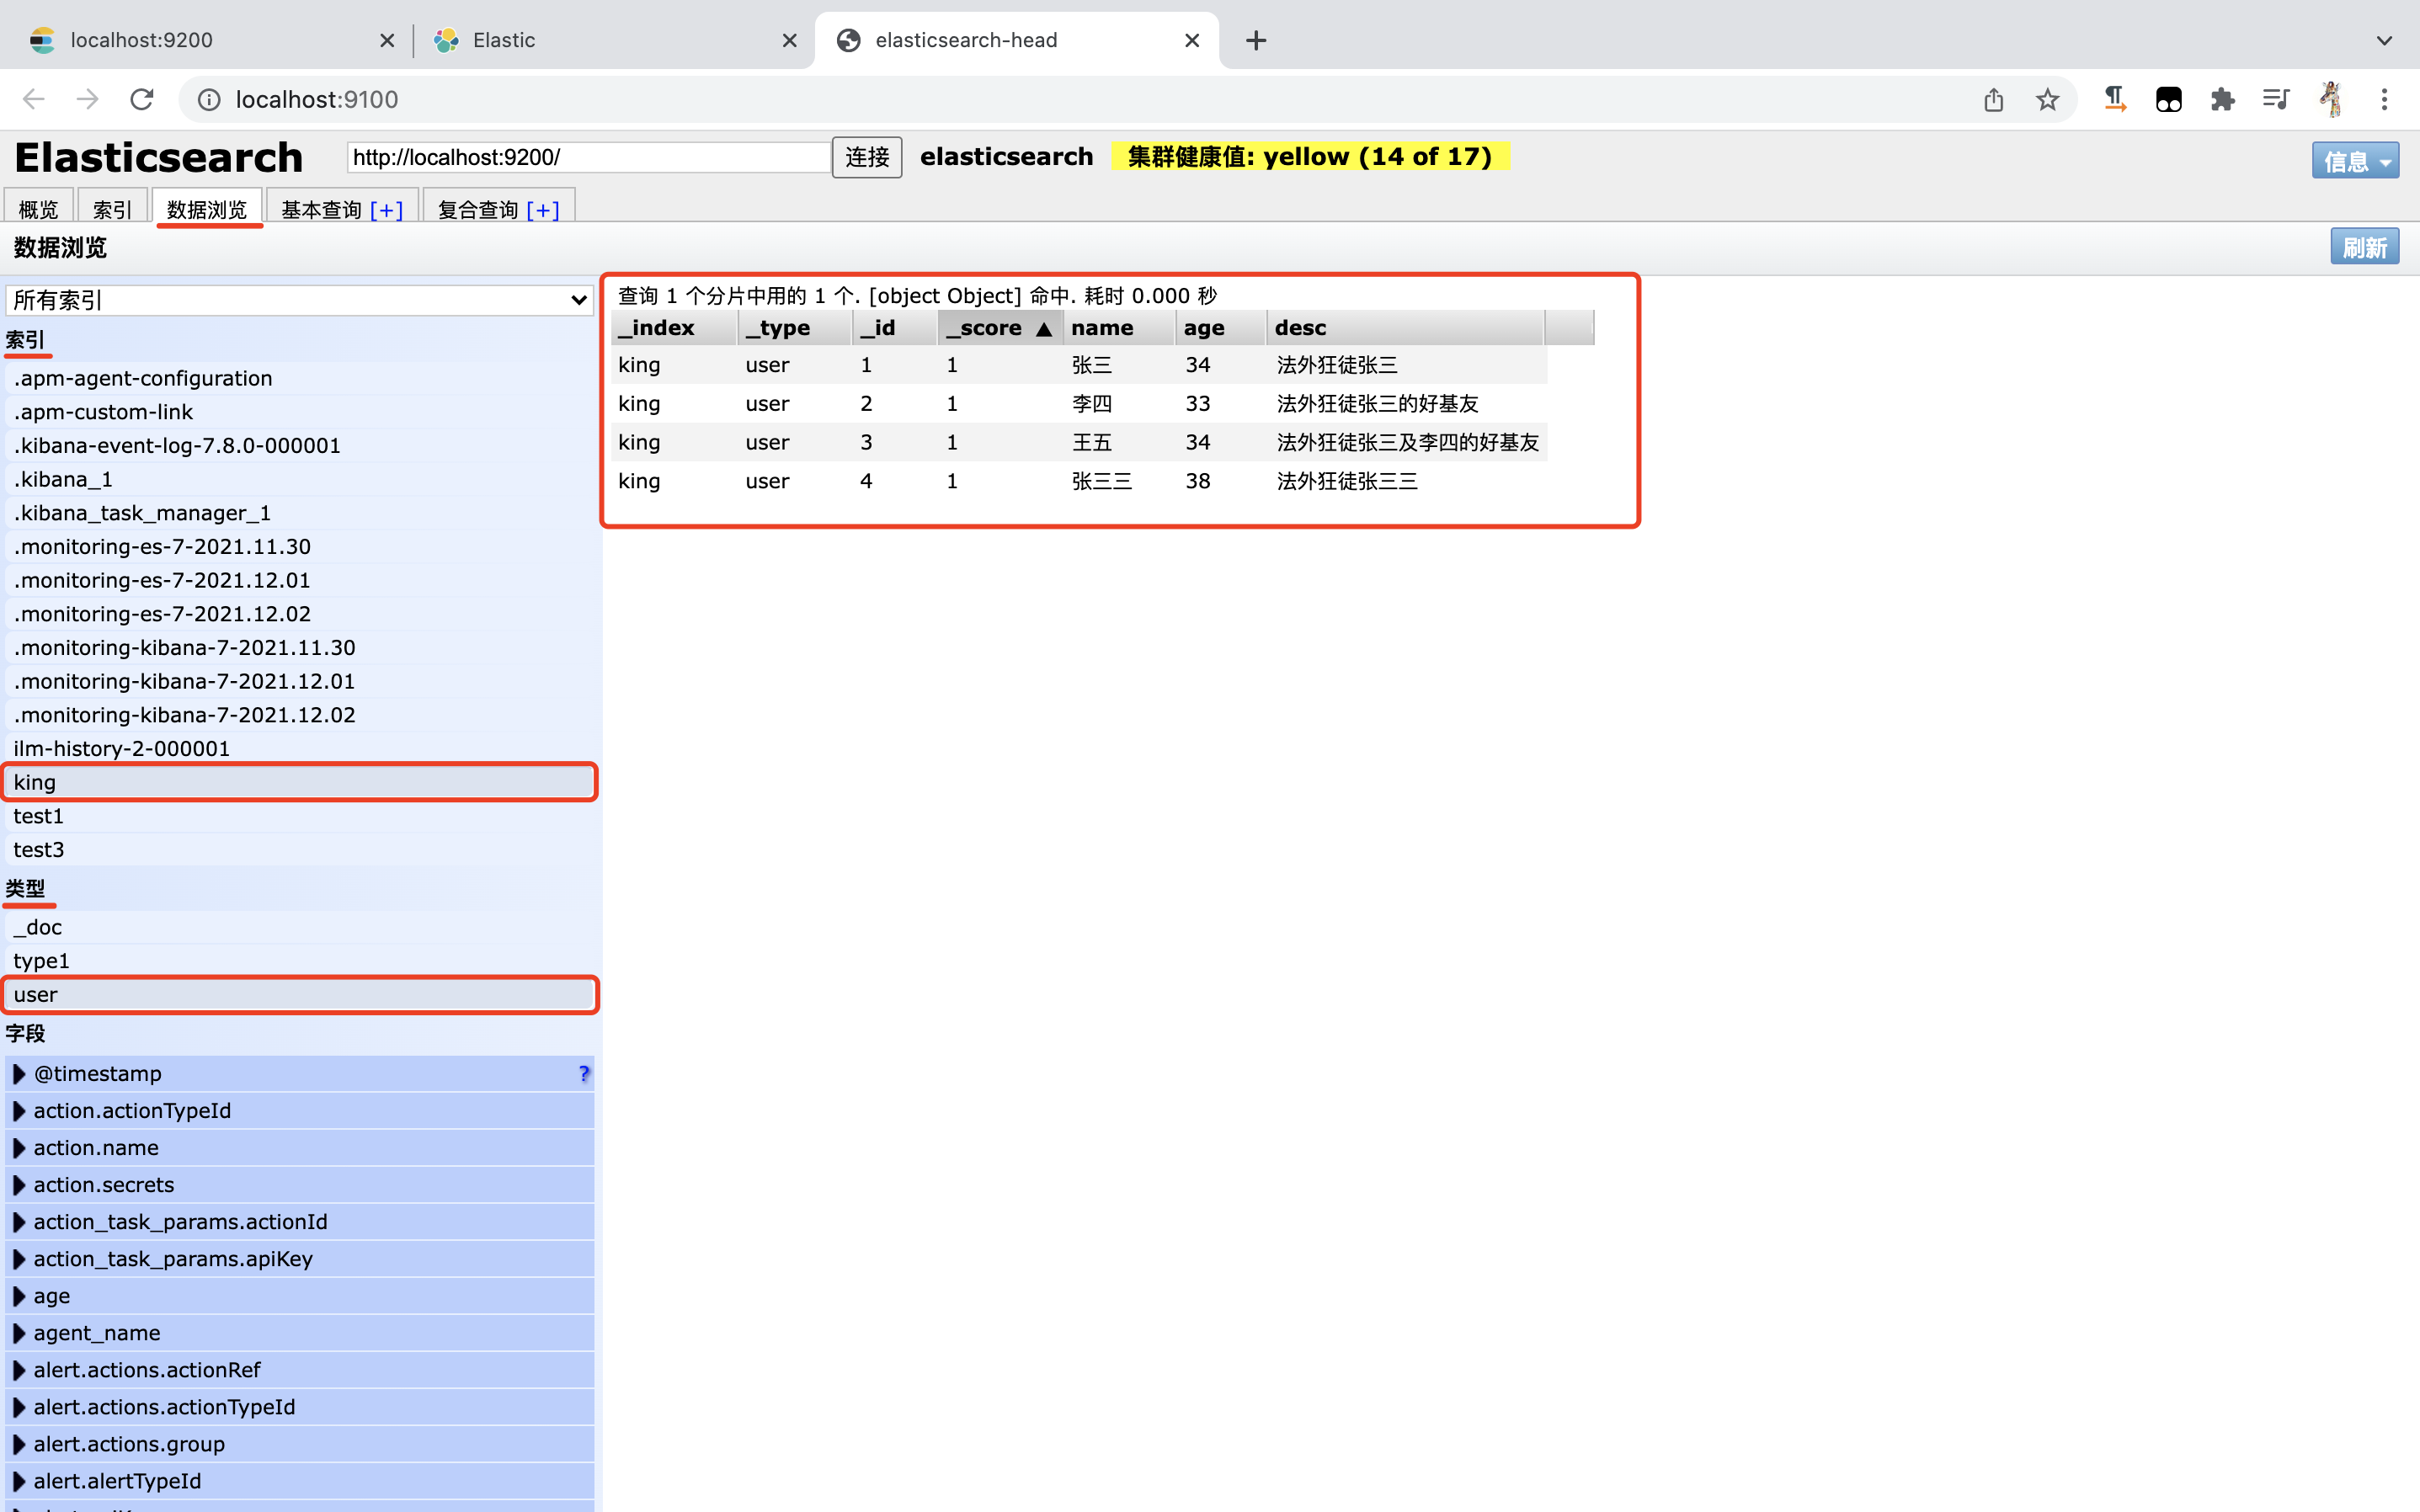Viewport: 2420px width, 1512px height.
Task: Select the type1 type
Action: (299, 960)
